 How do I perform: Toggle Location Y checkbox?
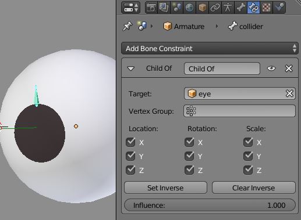pos(130,156)
